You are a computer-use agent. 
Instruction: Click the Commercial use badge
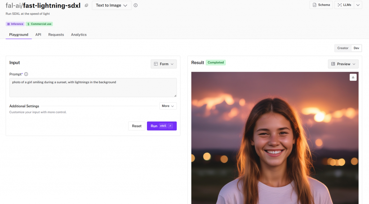coord(39,24)
